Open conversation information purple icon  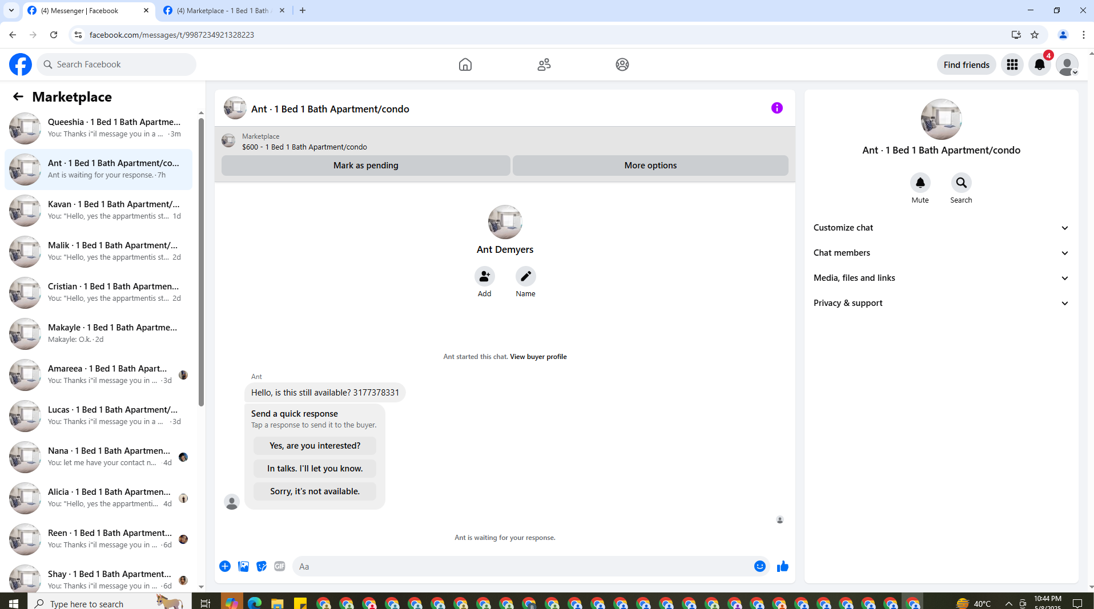pos(777,108)
